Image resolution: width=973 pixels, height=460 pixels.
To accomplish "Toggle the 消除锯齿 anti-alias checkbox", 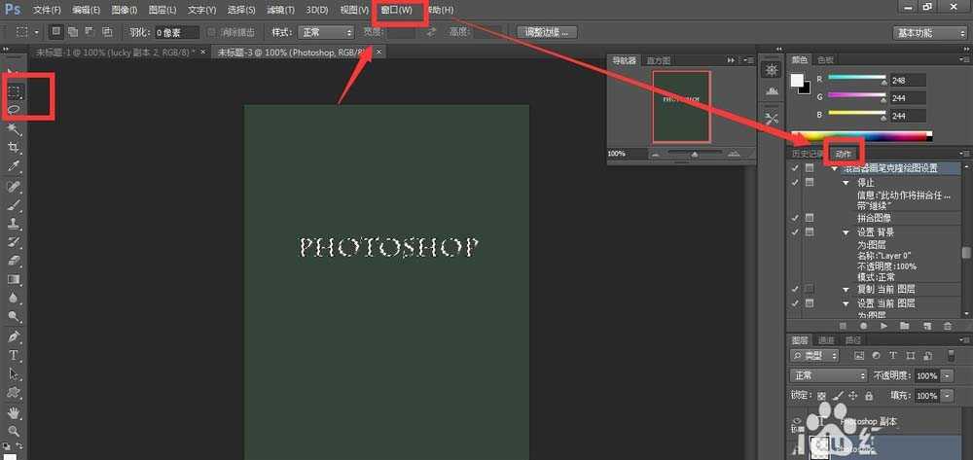I will pyautogui.click(x=211, y=32).
